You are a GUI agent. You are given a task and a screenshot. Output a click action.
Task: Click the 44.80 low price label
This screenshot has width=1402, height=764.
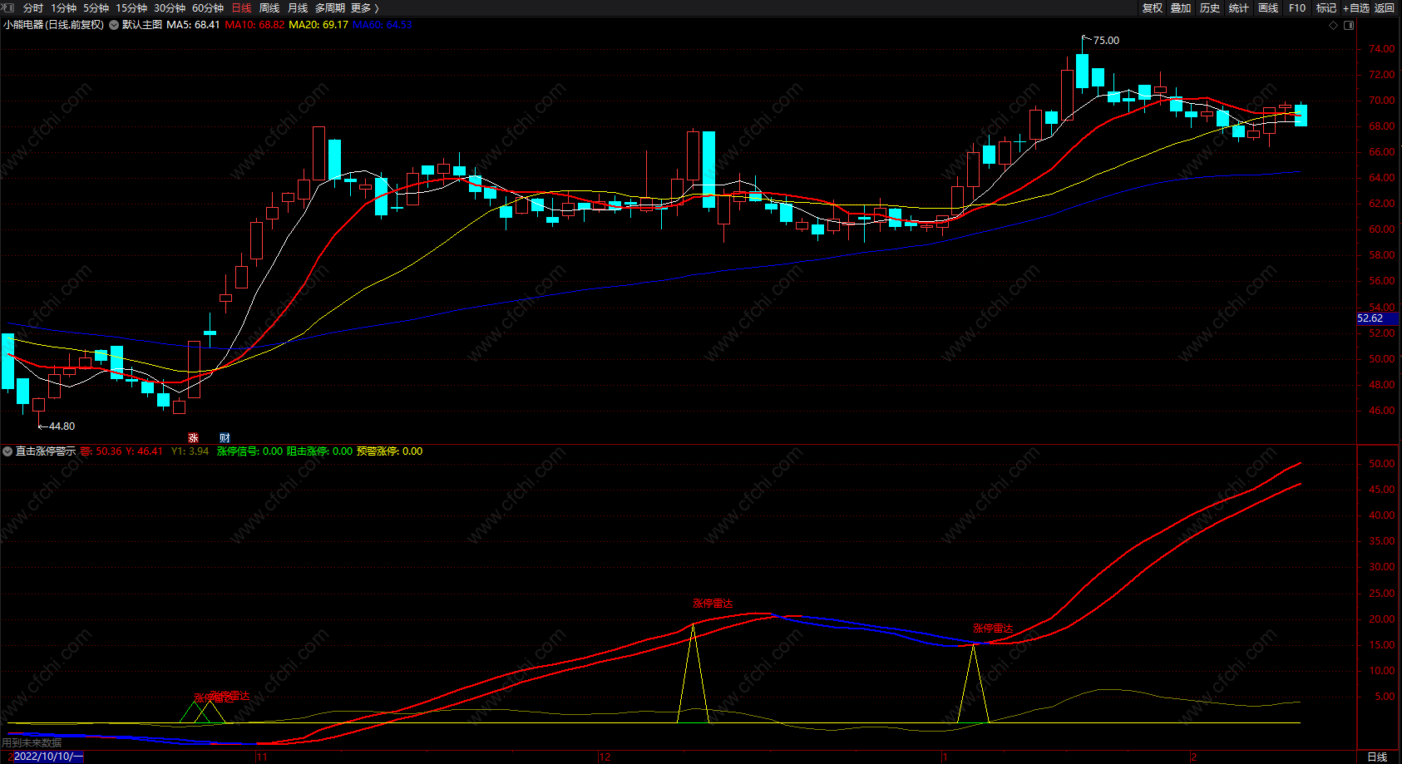tap(62, 426)
